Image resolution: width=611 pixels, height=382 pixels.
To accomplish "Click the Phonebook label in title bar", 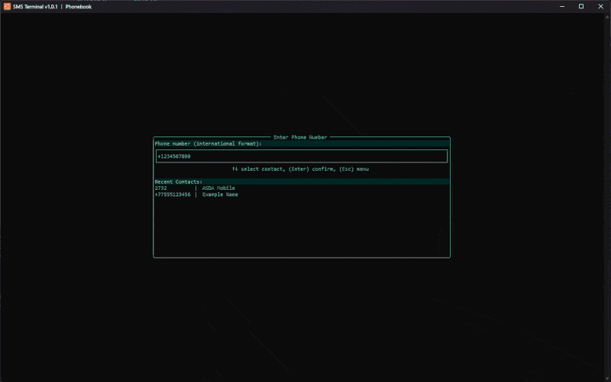I will tap(79, 6).
